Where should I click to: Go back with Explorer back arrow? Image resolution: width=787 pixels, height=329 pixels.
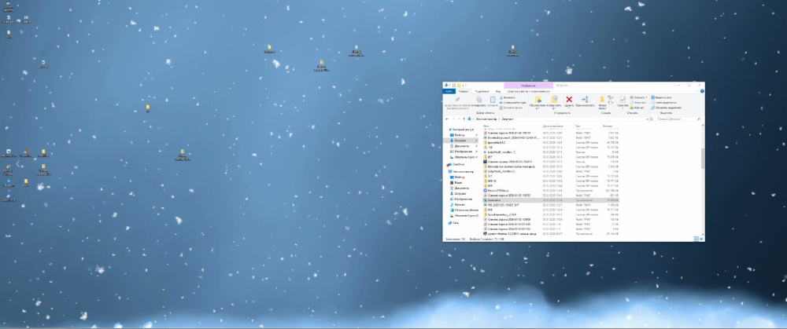click(x=447, y=119)
